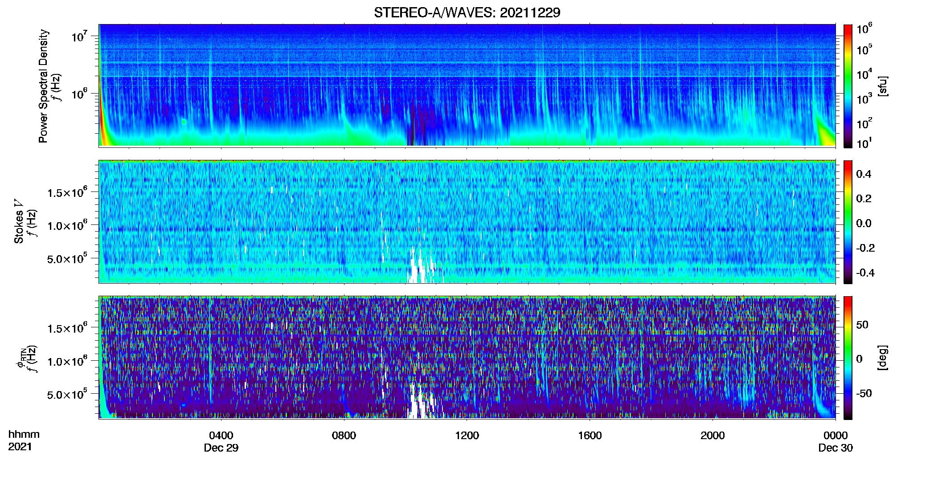Click the 50 label on the deg color bar

click(x=862, y=325)
